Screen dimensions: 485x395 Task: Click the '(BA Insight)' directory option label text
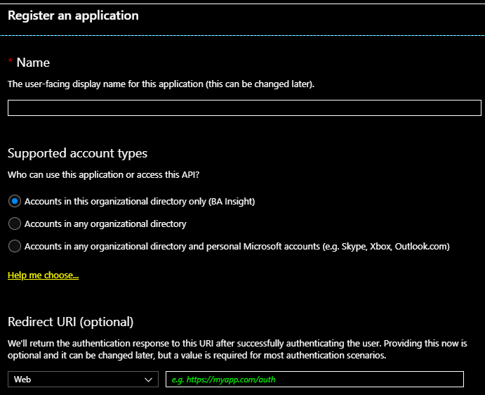(x=232, y=201)
